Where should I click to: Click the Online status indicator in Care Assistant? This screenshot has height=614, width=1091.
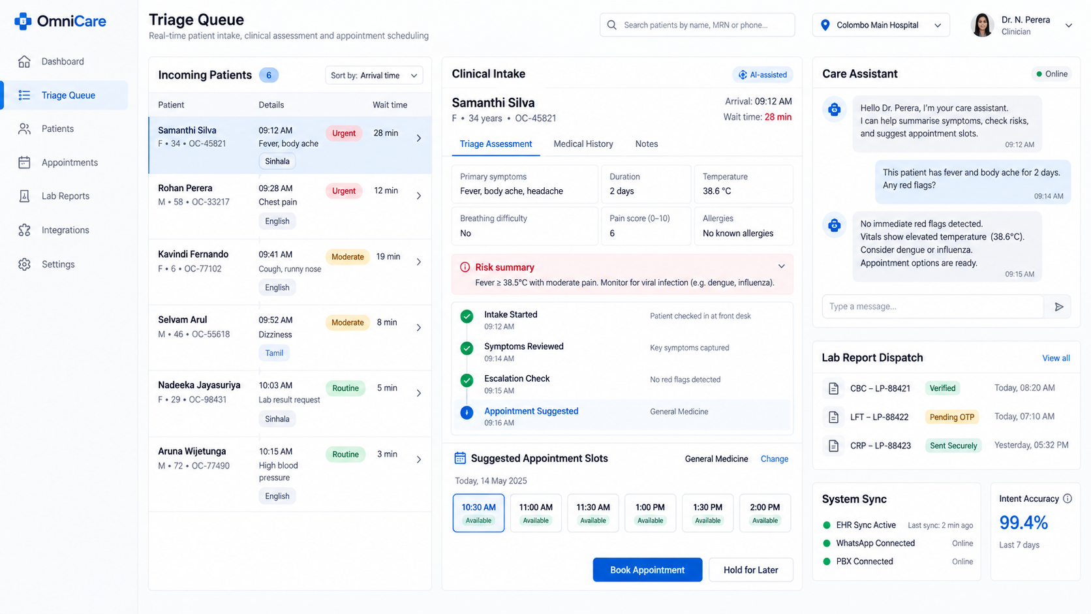pos(1052,74)
